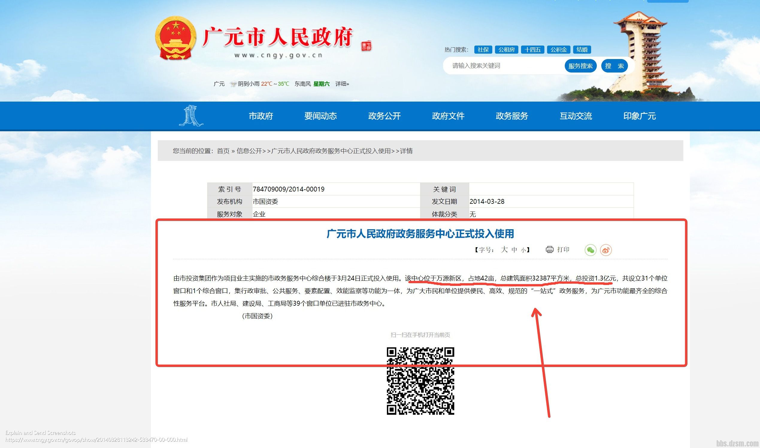This screenshot has height=448, width=760.
Task: Set font size to small (小)
Action: [x=523, y=250]
